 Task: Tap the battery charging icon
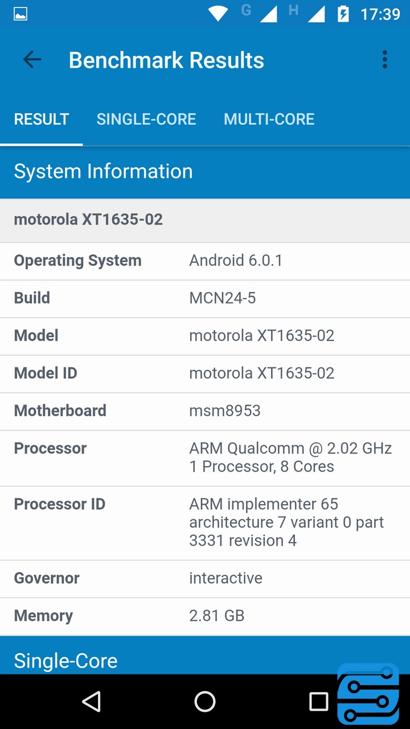click(x=343, y=14)
